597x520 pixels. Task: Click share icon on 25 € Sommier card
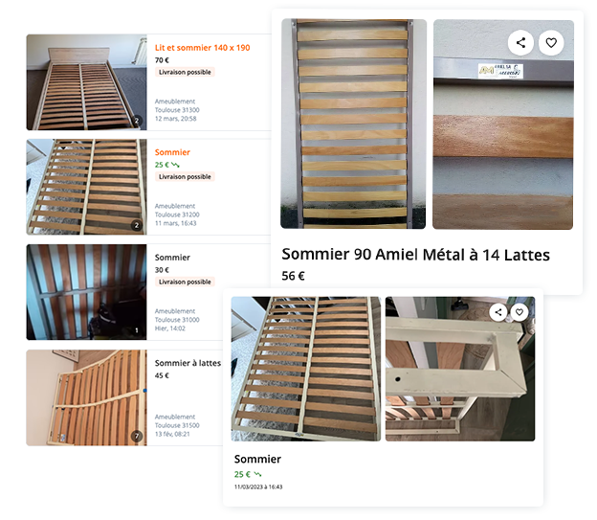(x=498, y=312)
